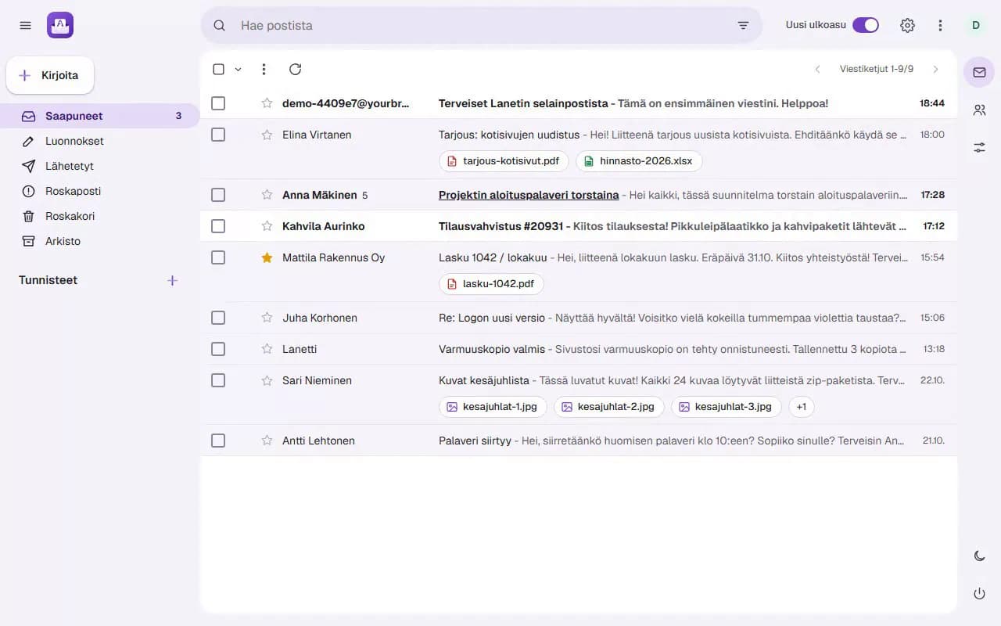
Task: Enable dark mode moon icon
Action: pyautogui.click(x=979, y=556)
